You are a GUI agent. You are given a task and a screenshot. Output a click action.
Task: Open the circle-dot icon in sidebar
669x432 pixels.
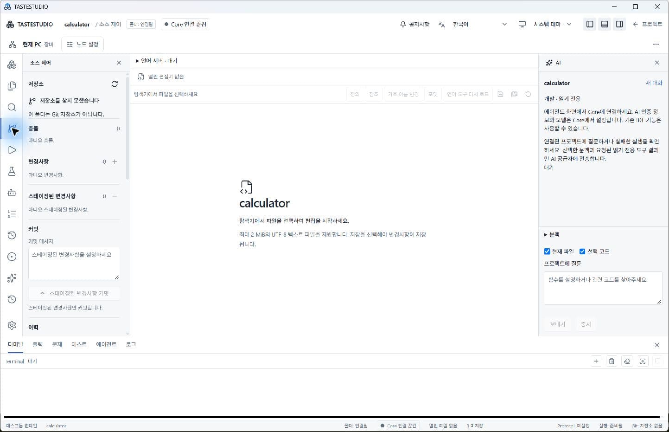(x=12, y=257)
